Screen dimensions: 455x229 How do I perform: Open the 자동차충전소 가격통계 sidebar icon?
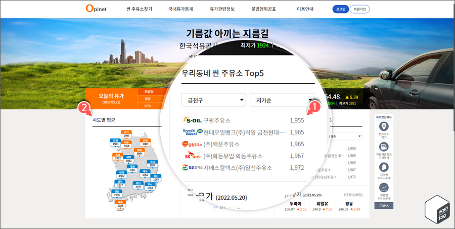coord(384,151)
